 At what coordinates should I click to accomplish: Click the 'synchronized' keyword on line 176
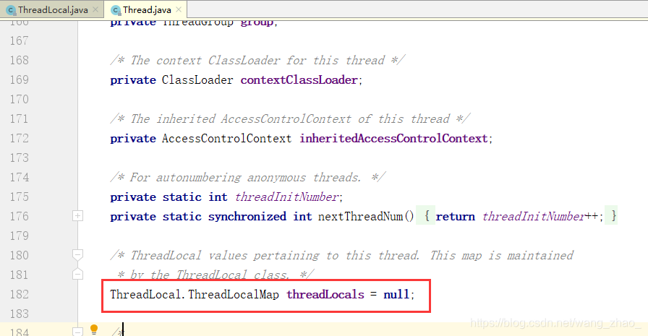coord(247,216)
